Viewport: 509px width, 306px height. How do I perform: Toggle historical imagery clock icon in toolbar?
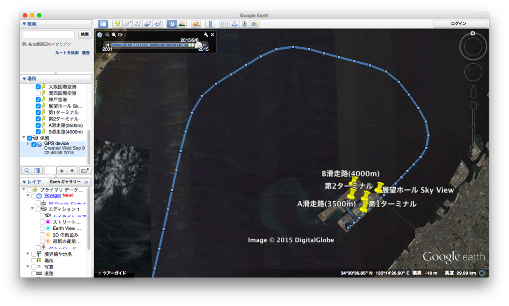click(171, 24)
